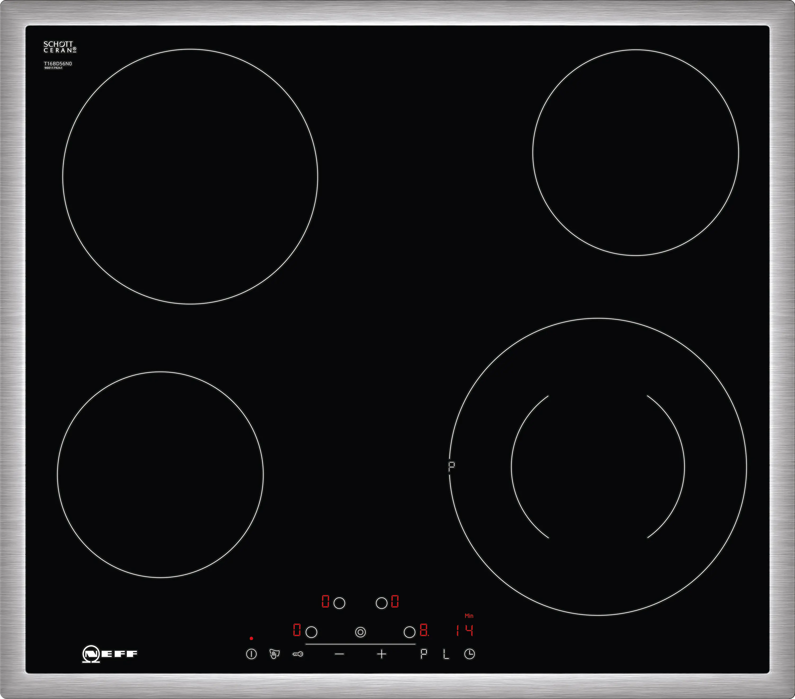
Task: Select the rear left hotplate circle
Action: 339,603
